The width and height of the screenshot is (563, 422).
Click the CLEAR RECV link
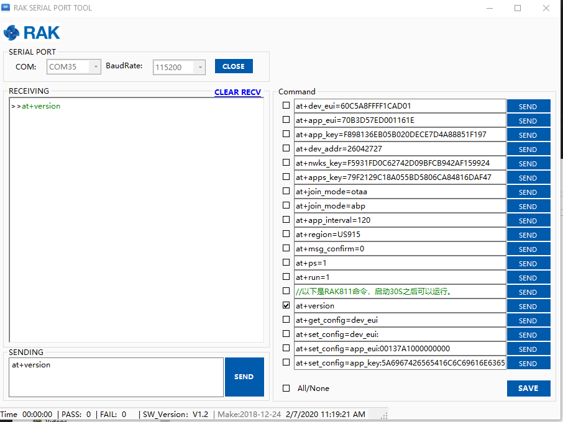(237, 92)
